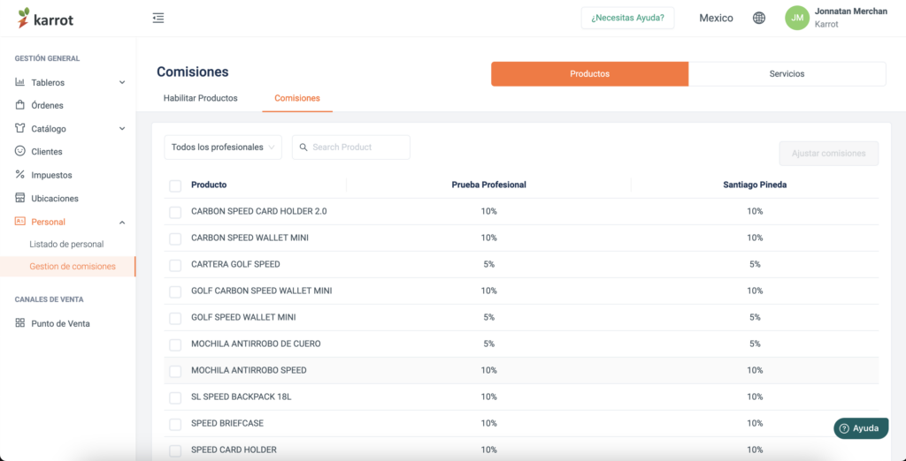Open Listado de personal link
The height and width of the screenshot is (461, 906).
[x=66, y=244]
